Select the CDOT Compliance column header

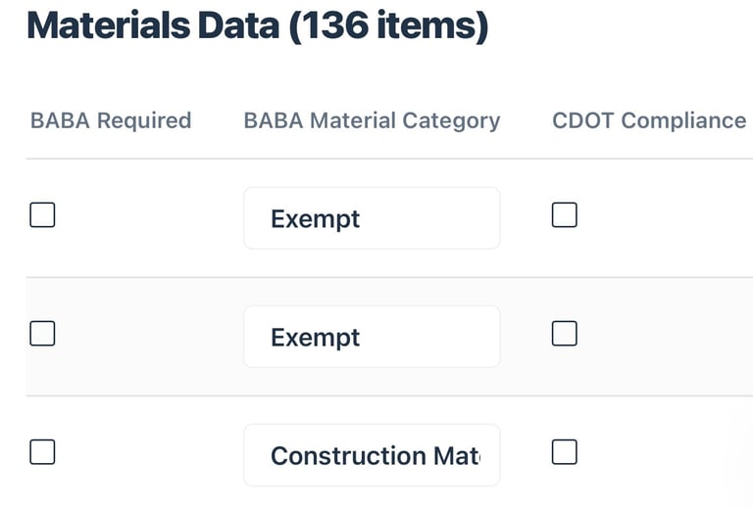coord(649,120)
